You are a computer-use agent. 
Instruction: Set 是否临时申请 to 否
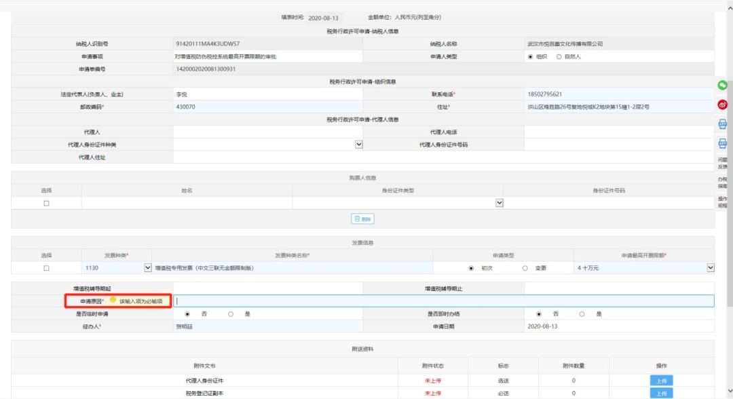187,314
